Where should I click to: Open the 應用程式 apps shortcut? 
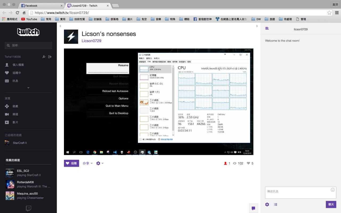click(10, 19)
